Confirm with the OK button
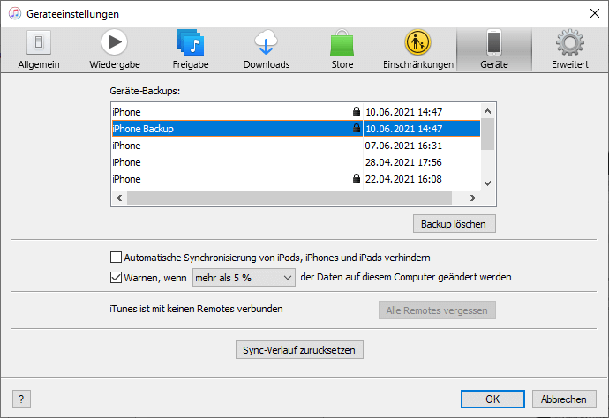609x418 pixels. (x=492, y=399)
